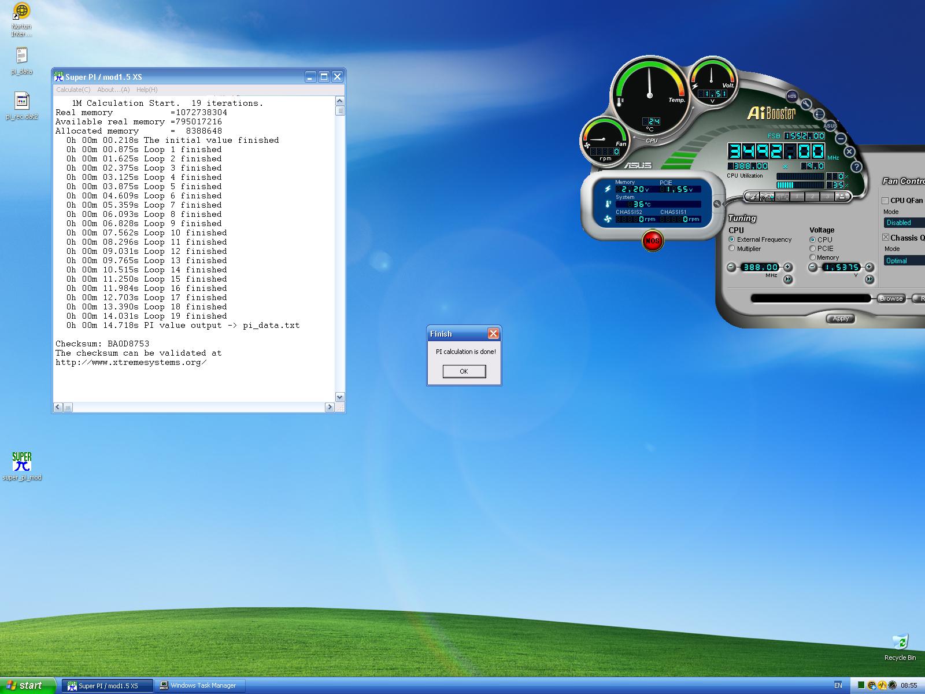Click Super PI vertical scrollbar down arrow
The image size is (925, 694).
coord(340,397)
